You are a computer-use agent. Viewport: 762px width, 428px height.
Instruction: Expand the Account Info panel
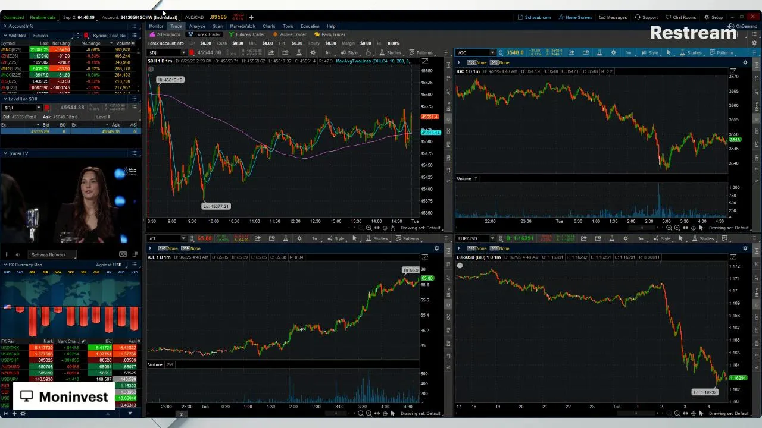coord(5,26)
